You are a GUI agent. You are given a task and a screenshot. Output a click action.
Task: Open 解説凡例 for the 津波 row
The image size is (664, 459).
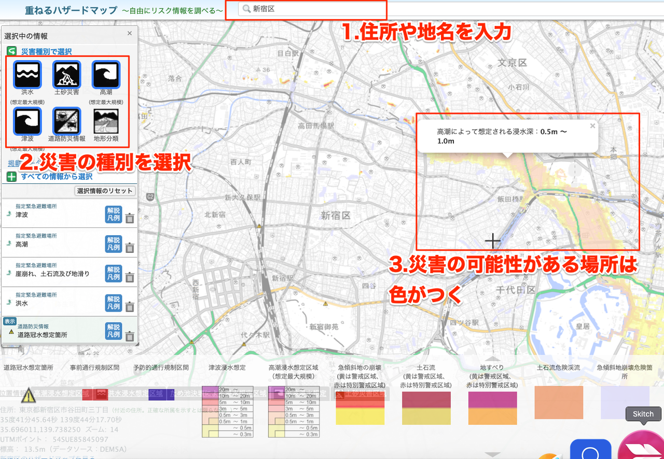[113, 214]
